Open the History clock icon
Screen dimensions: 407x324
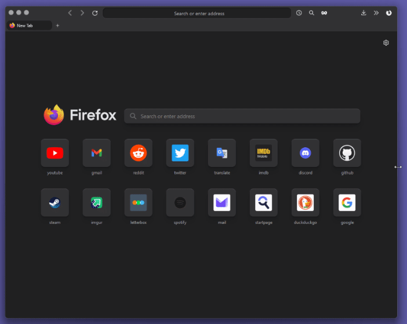click(x=299, y=13)
